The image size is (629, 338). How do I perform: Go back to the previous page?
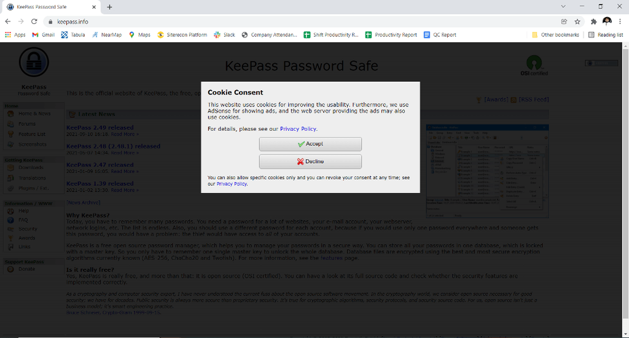coord(8,21)
